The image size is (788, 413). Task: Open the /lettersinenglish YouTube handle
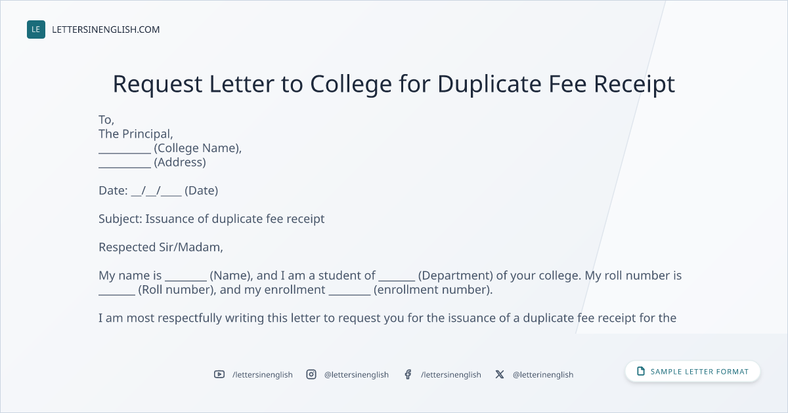coord(263,374)
